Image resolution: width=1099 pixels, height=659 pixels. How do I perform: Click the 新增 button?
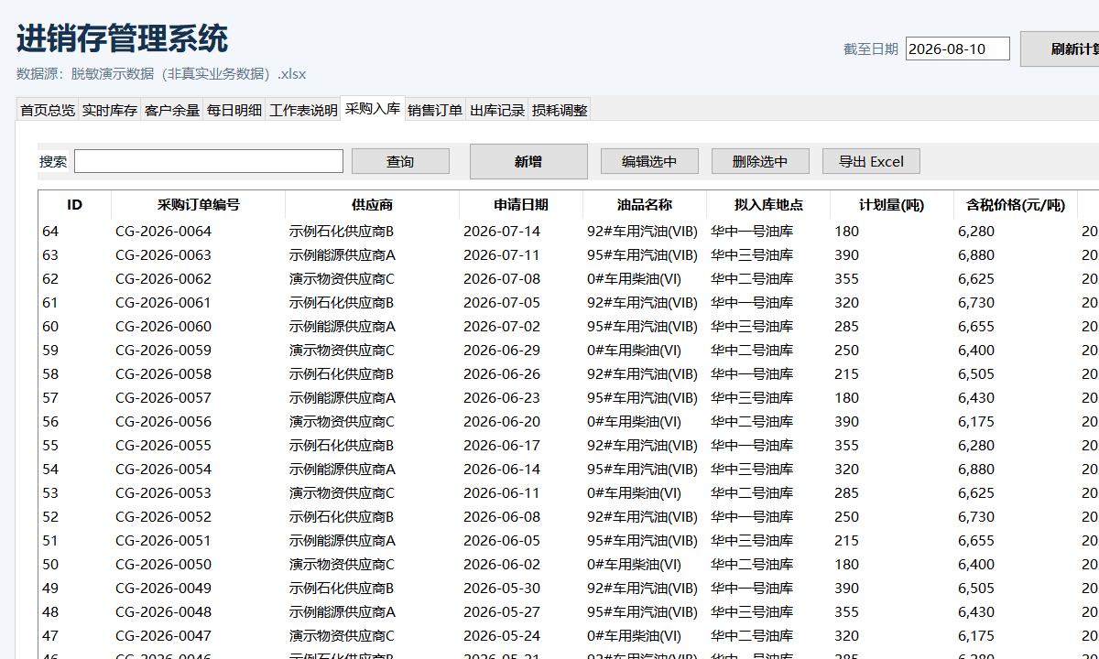coord(528,161)
